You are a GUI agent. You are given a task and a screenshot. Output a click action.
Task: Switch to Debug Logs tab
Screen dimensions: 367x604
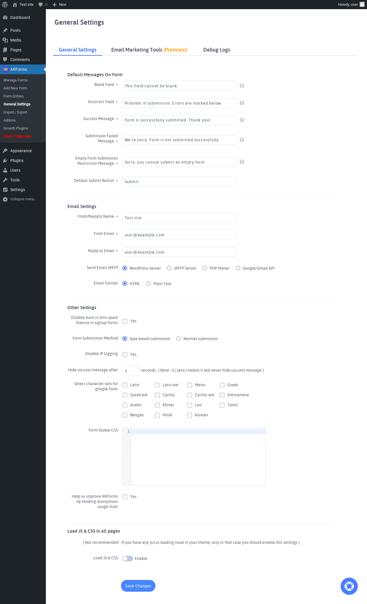click(217, 50)
